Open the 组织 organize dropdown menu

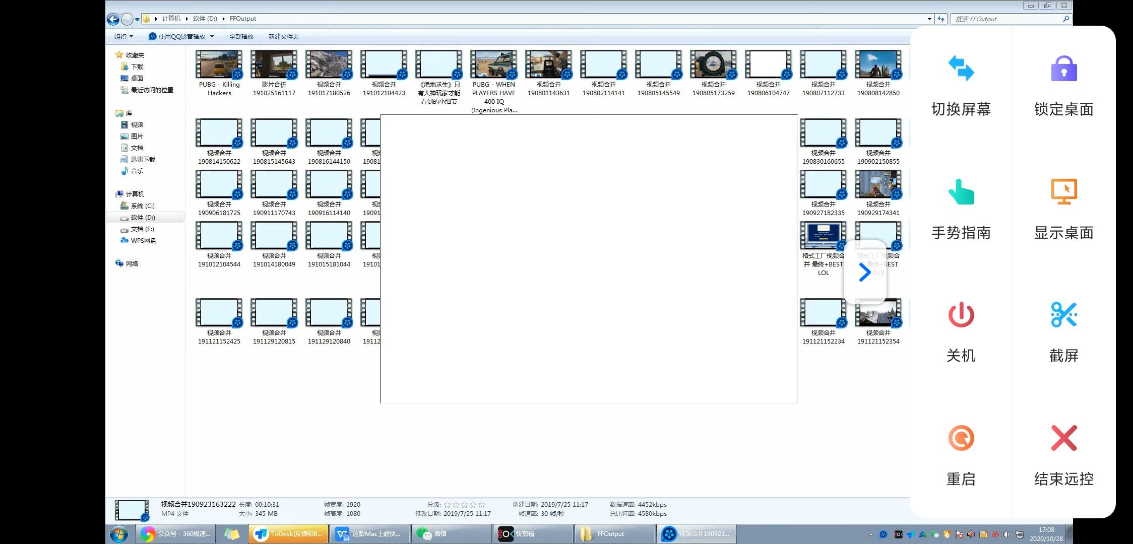(124, 36)
